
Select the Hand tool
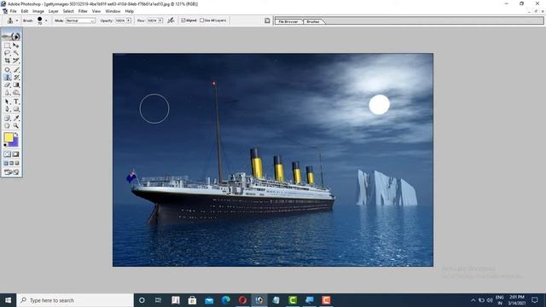(x=8, y=125)
